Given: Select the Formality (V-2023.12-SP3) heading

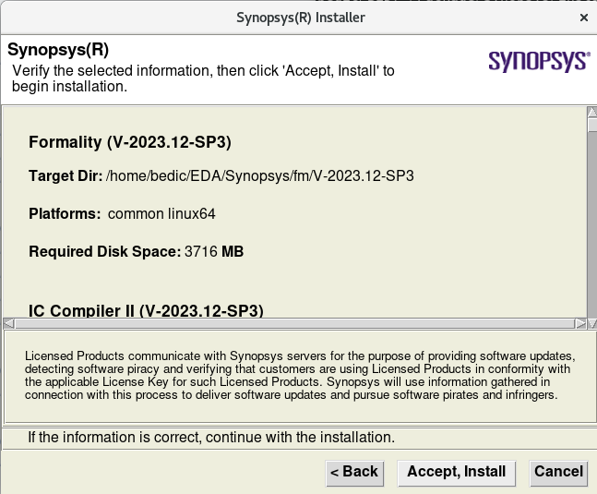Looking at the screenshot, I should [x=129, y=142].
